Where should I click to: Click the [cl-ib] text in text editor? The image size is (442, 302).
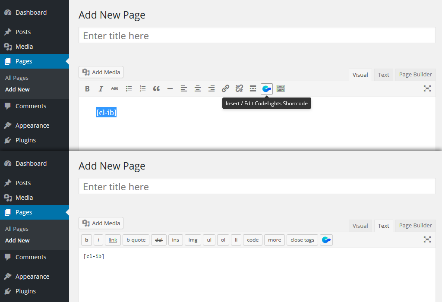[94, 256]
